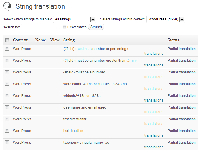Open translations for 'username and email used'

[x=154, y=112]
